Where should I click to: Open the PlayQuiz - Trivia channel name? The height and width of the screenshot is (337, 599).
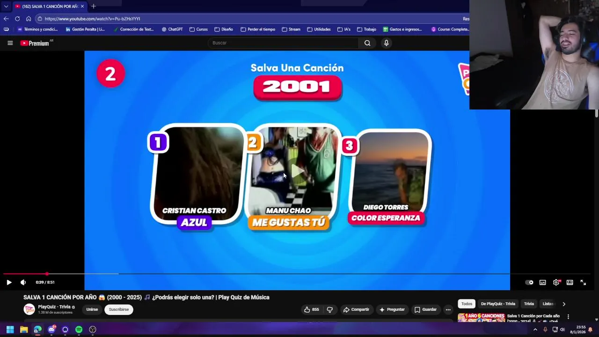coord(54,307)
